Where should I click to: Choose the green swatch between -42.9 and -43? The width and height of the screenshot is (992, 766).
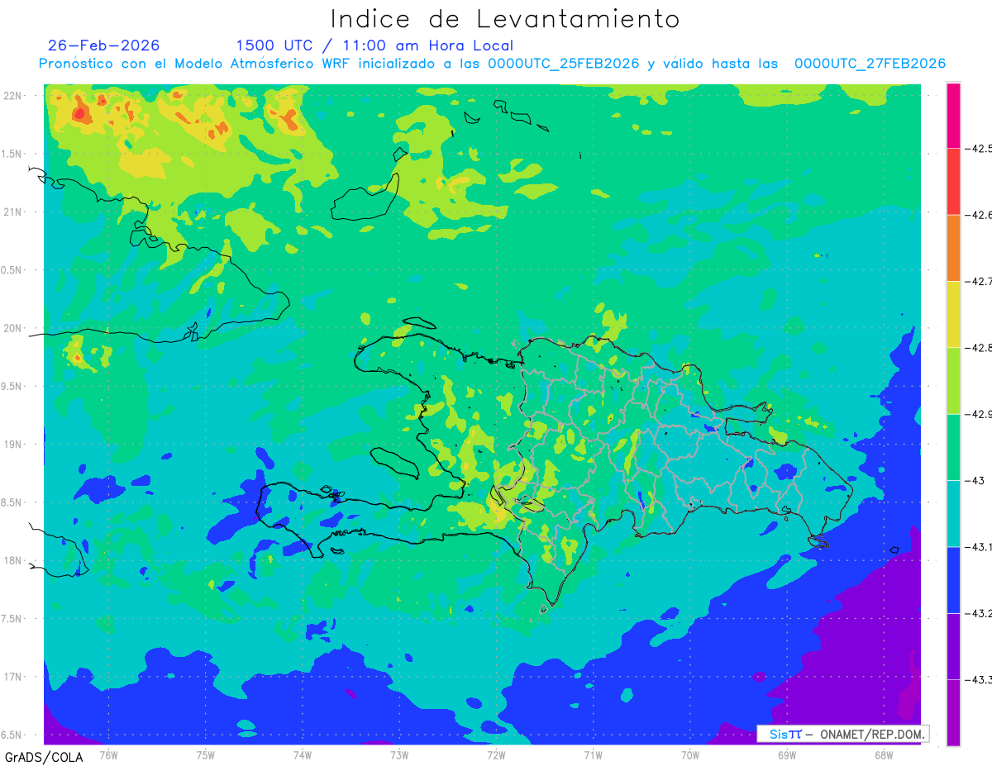[953, 447]
